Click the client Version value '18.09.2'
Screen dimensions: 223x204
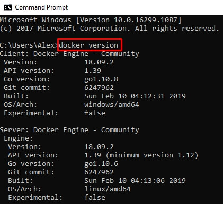(99, 62)
